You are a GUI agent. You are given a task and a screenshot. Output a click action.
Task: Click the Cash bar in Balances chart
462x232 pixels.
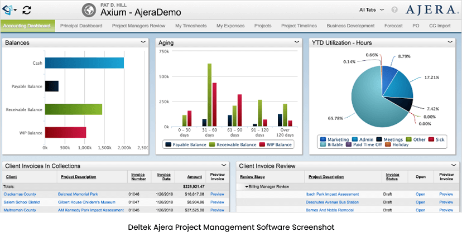(x=84, y=63)
